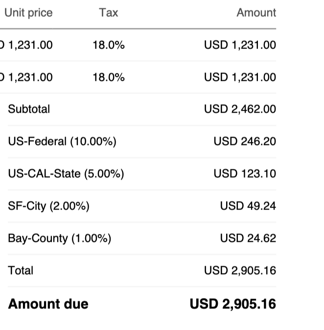Viewport: 324px width, 330px height.
Task: Click subtotal amount USD 2,462.00
Action: point(240,109)
